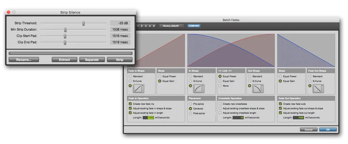Select Equal Gain in Slope beside Fade In Shape
This screenshot has width=348, height=144.
[x=160, y=81]
